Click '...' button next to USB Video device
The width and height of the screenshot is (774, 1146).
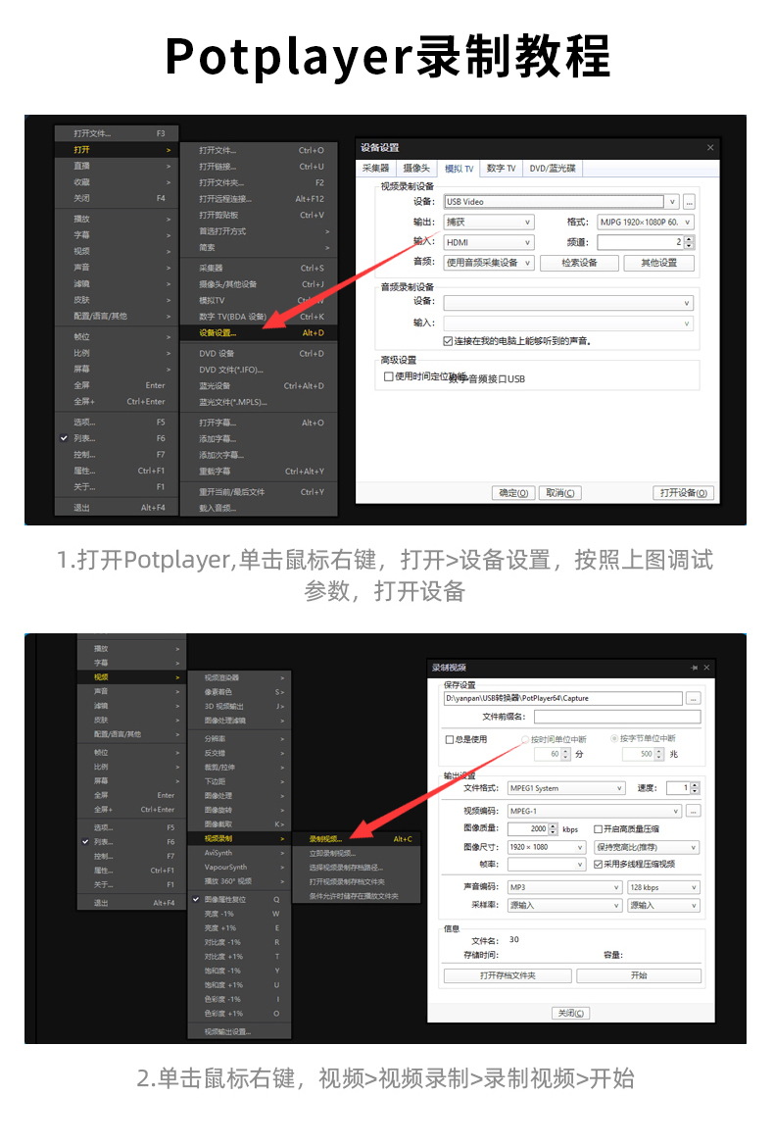689,202
